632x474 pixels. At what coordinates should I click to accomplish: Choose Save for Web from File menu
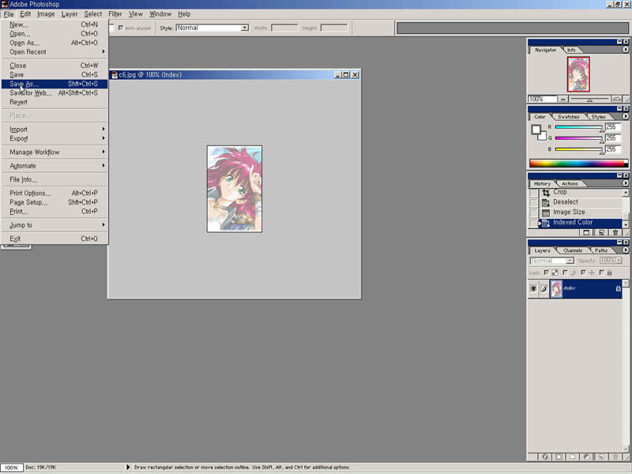tap(54, 93)
